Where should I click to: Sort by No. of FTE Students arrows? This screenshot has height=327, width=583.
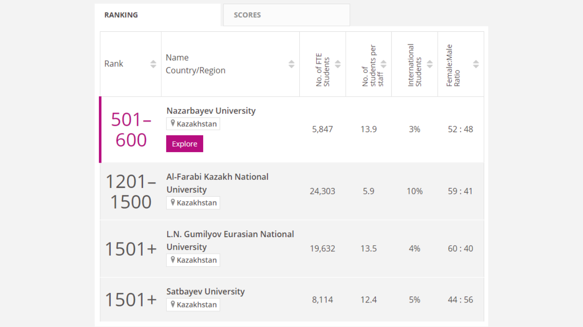(x=338, y=64)
